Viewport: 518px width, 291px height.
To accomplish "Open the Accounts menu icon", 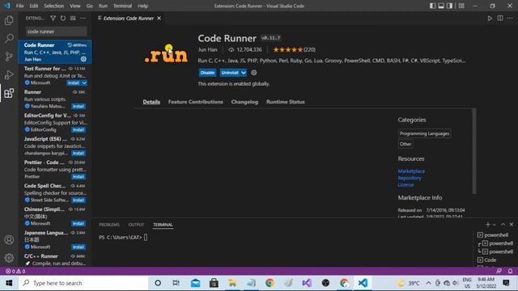I will point(9,239).
